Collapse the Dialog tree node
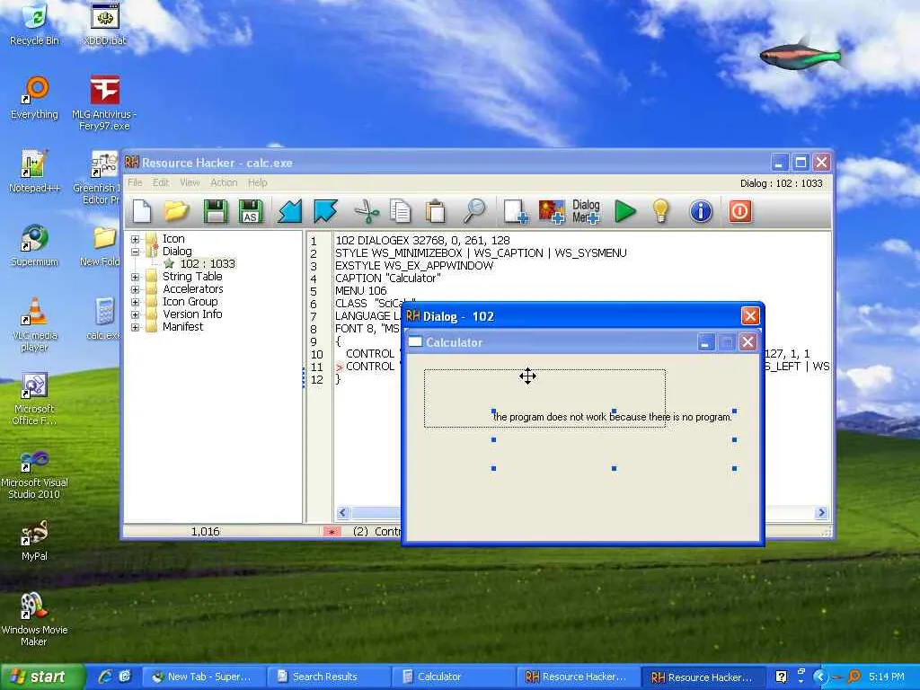This screenshot has height=690, width=920. coord(135,252)
